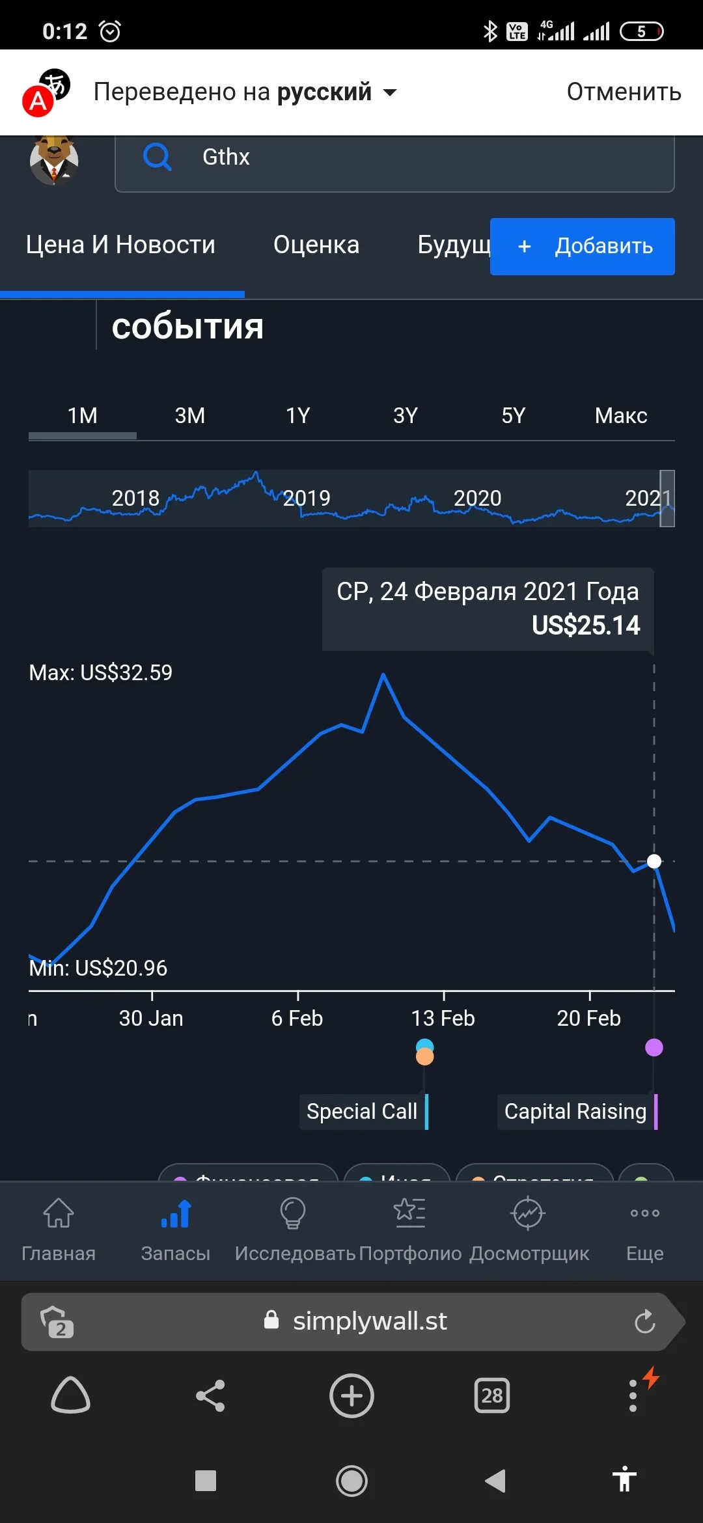Open translation language dropdown arrow
703x1523 pixels.
pos(390,92)
